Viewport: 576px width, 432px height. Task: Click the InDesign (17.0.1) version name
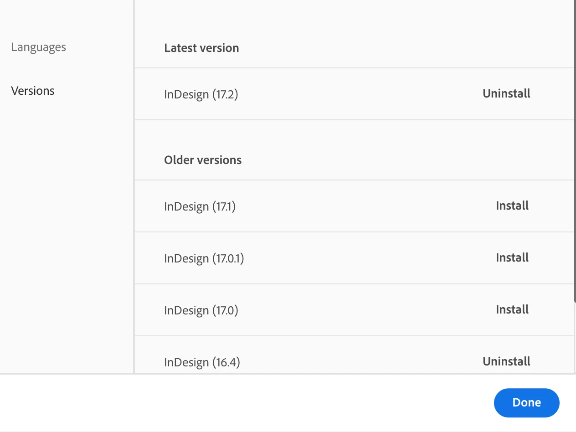click(x=204, y=258)
